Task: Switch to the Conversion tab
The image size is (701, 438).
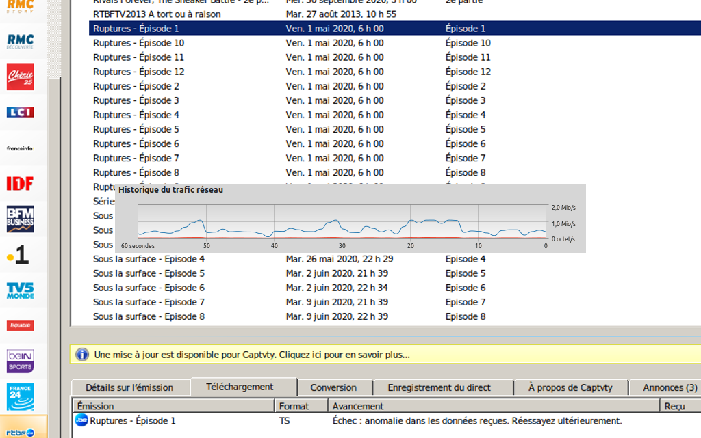Action: pos(333,387)
